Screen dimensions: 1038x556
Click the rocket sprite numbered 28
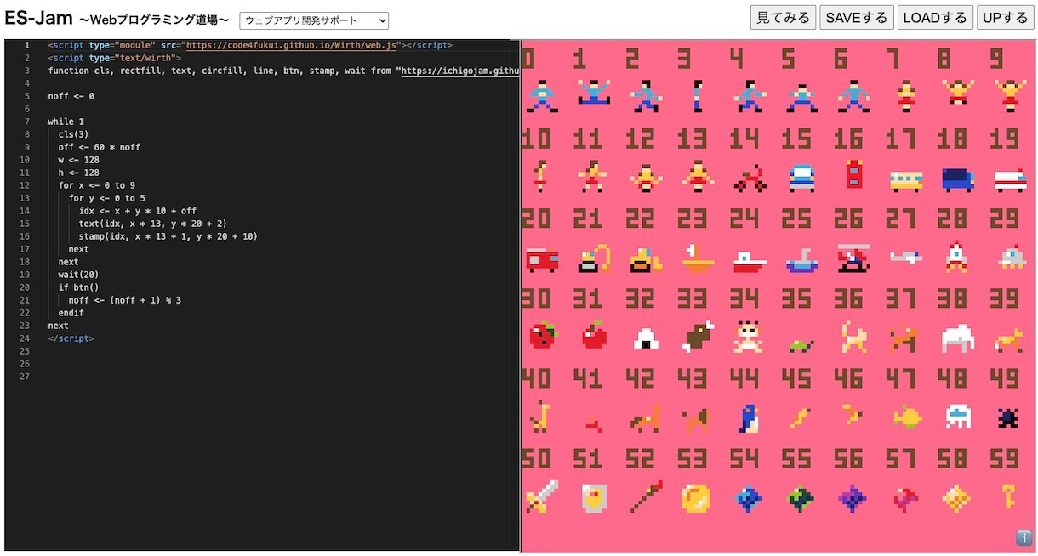pos(956,256)
